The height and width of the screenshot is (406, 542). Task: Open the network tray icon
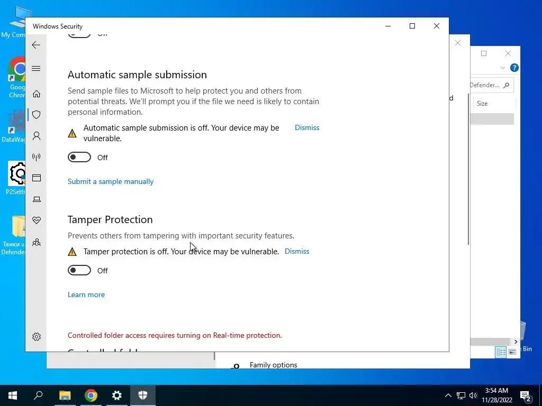461,395
